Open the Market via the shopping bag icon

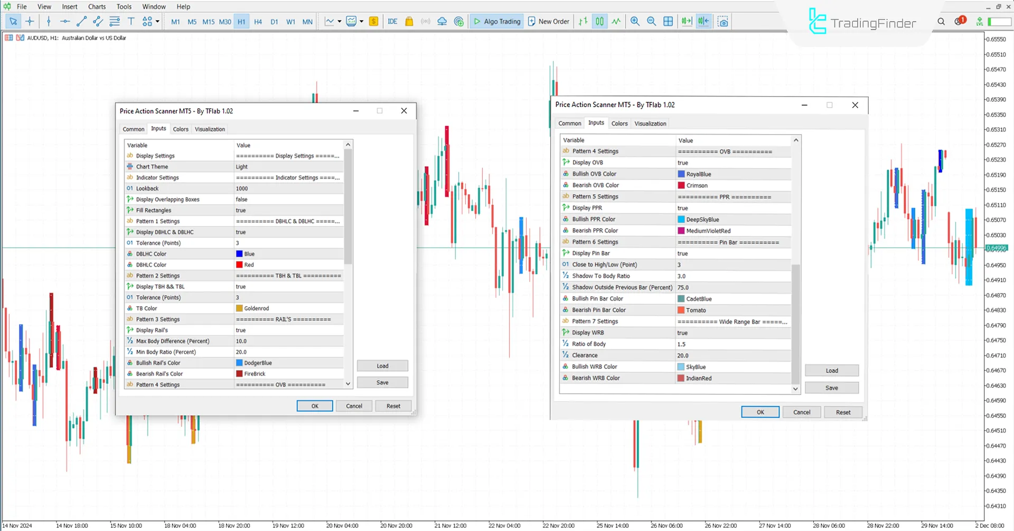point(409,22)
